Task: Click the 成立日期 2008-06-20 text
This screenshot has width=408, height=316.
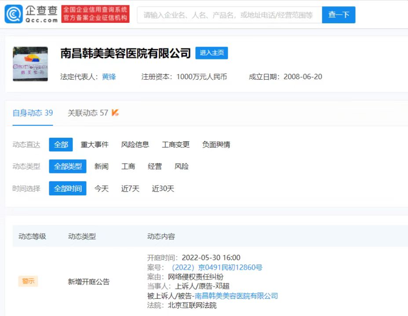Action: [285, 77]
